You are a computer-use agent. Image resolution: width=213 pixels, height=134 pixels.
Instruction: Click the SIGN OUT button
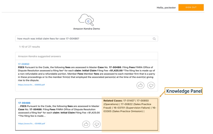(191, 7)
